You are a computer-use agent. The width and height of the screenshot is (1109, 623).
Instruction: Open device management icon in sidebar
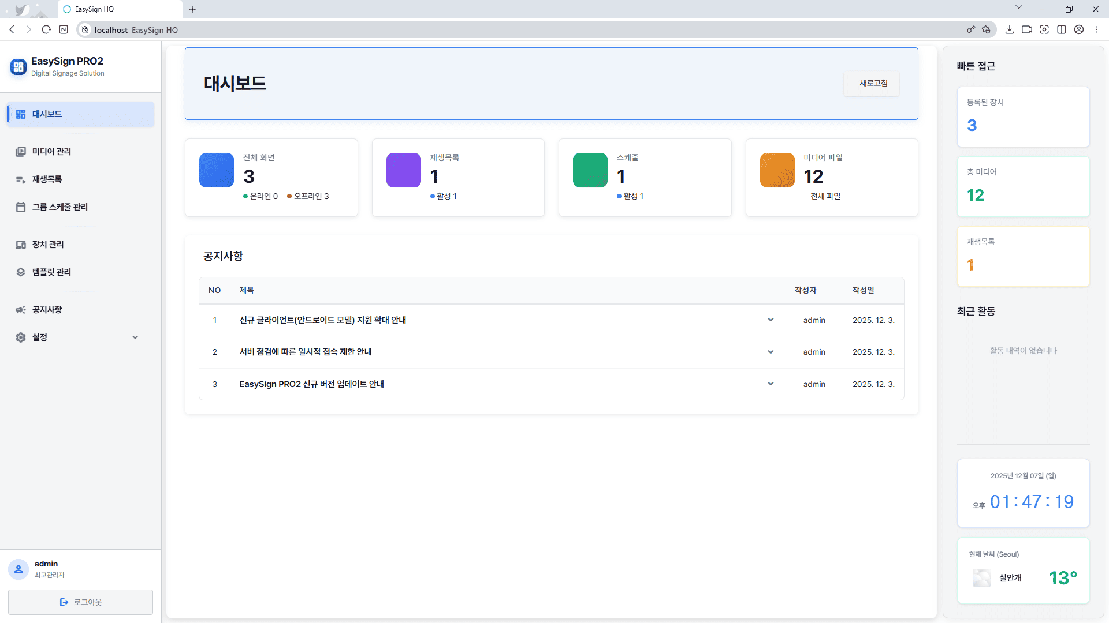[x=21, y=245]
